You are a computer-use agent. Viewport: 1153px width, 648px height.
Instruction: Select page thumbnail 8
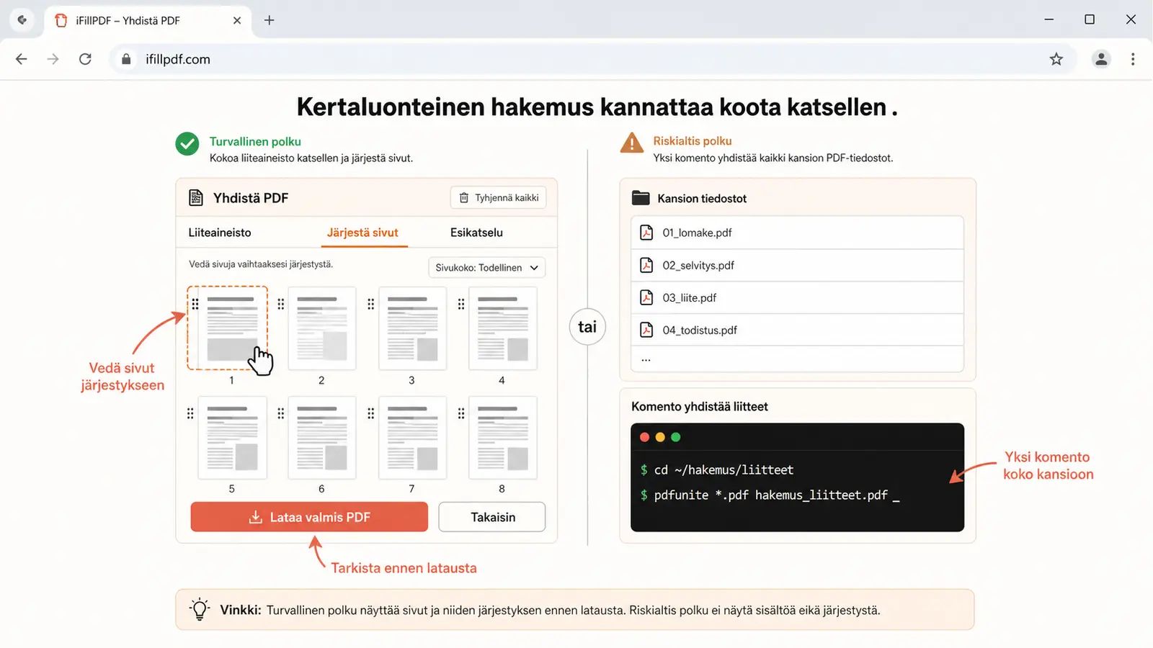coord(502,438)
